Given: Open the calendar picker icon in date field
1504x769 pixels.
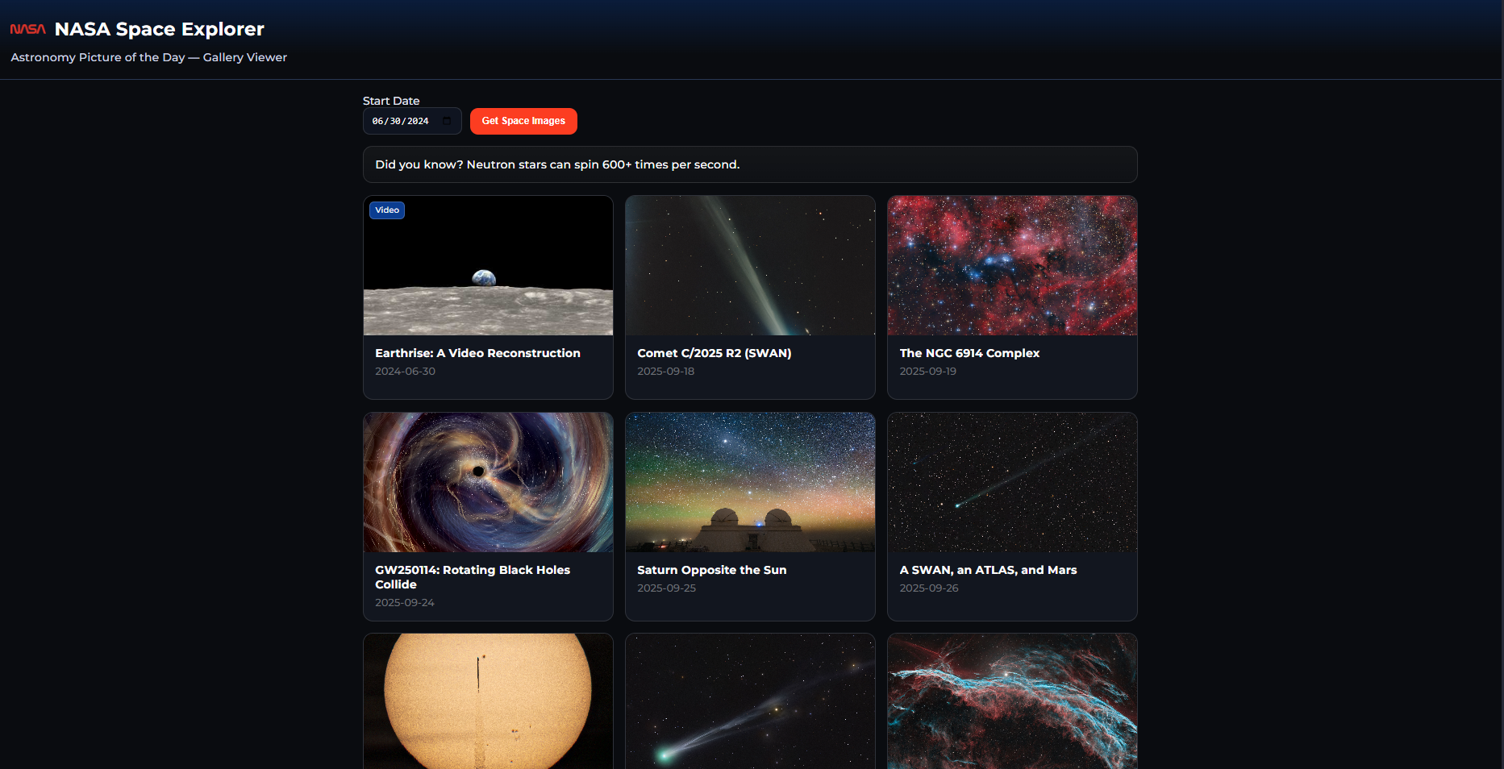Looking at the screenshot, I should 447,121.
